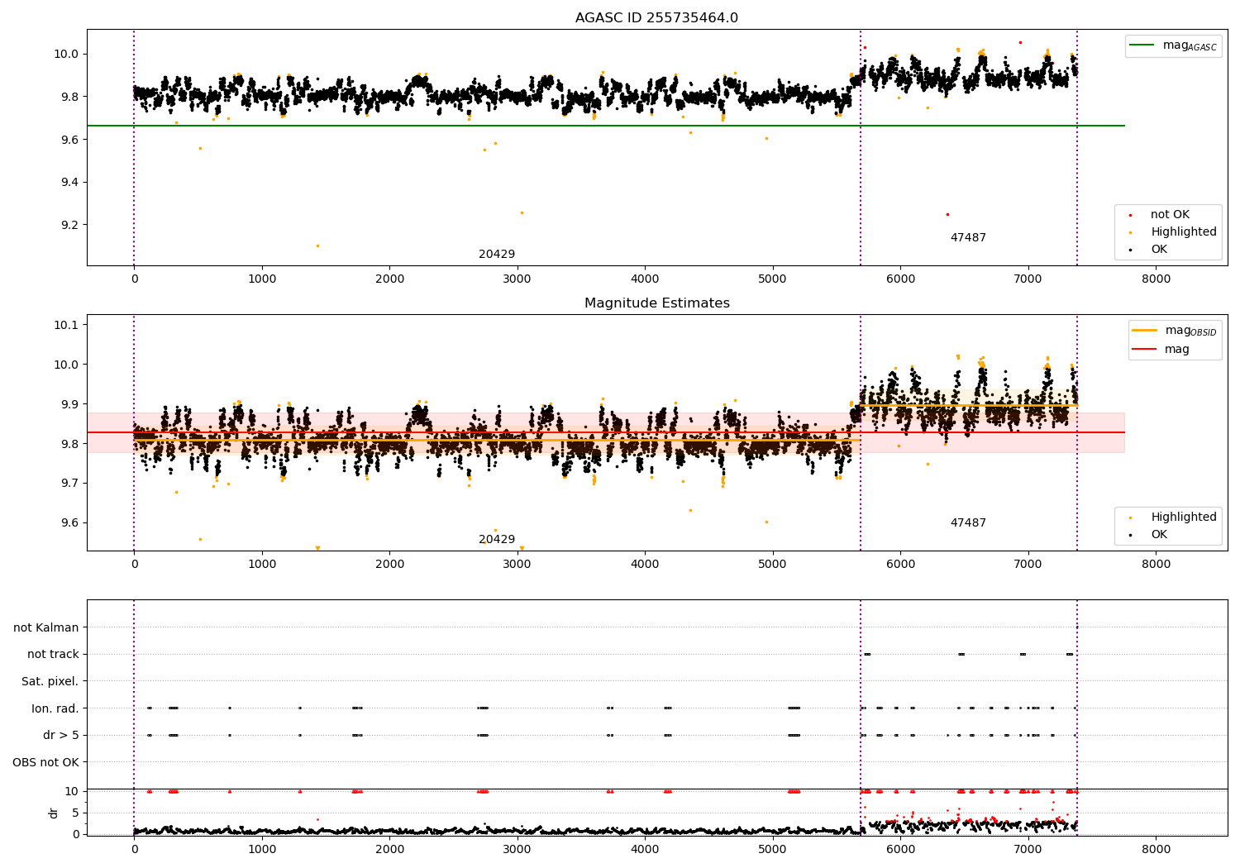Viewport: 1240px width, 868px height.
Task: Click the "AGASC ID 255735464.0" plot title
Action: click(x=656, y=18)
